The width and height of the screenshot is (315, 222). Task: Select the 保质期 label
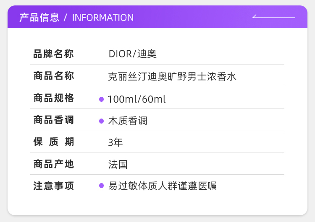pyautogui.click(x=53, y=142)
